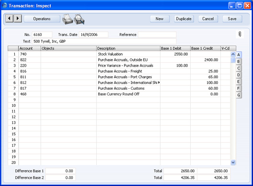Click the Difference Base 2 value field

point(60,177)
